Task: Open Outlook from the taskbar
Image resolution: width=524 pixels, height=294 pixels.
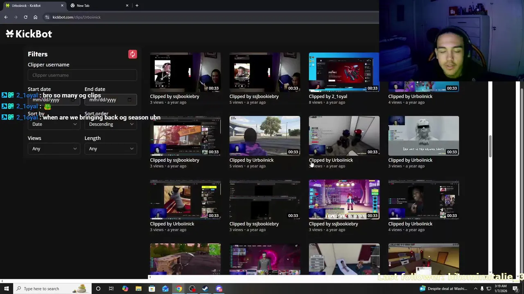Action: click(165, 289)
